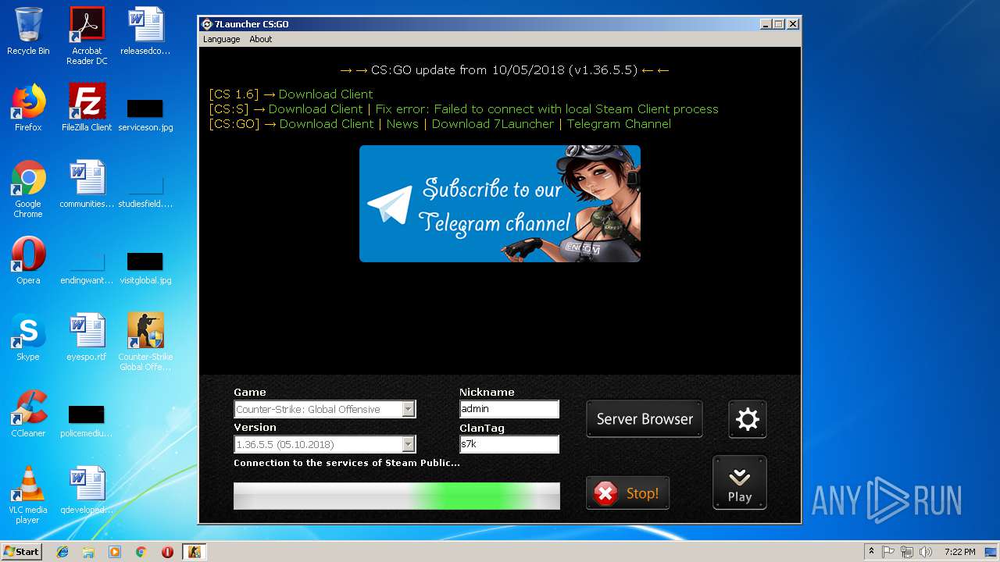Viewport: 1000px width, 562px height.
Task: Open the Telegram Channel link
Action: pyautogui.click(x=619, y=124)
